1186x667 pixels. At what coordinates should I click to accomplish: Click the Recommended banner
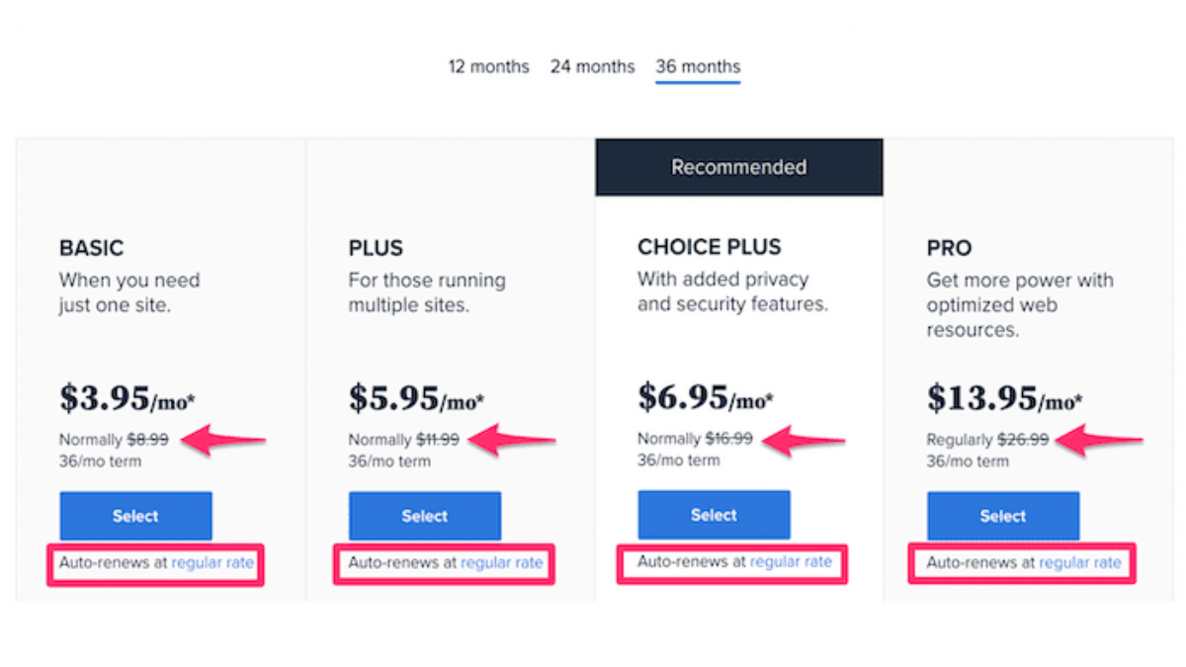(x=738, y=167)
